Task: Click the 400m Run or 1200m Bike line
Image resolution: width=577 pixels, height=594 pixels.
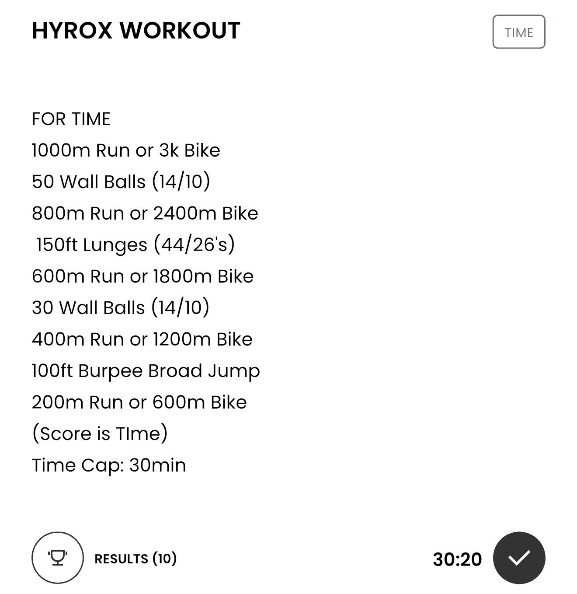Action: coord(142,339)
